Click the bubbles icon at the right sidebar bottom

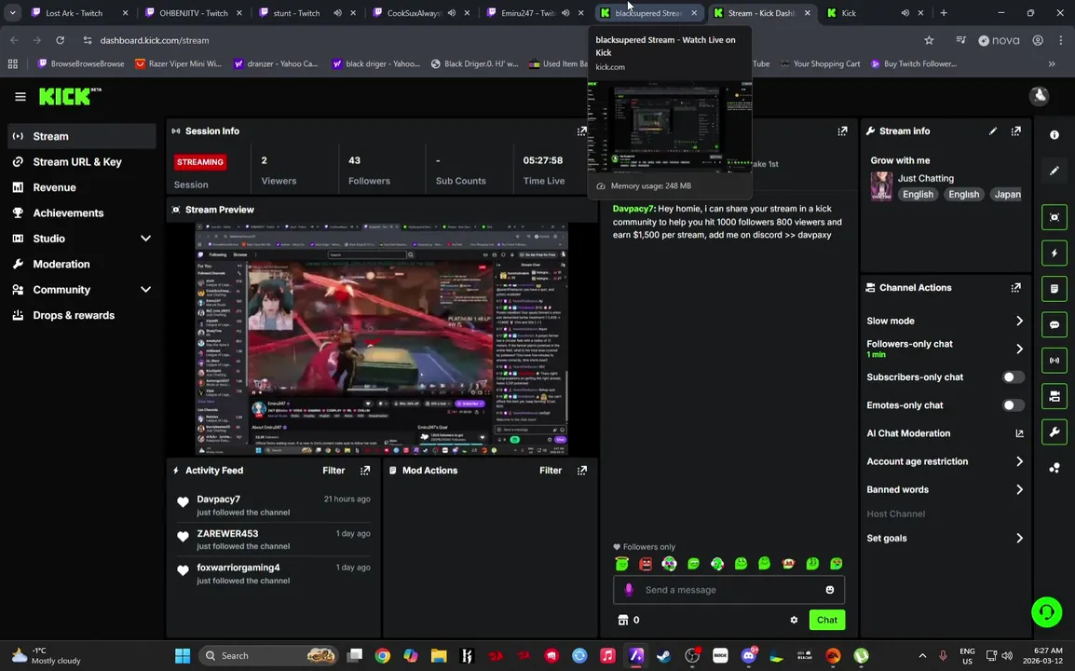point(1055,468)
